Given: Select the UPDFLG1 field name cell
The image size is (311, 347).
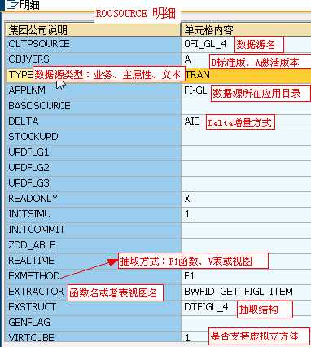Looking at the screenshot, I should click(x=93, y=152).
